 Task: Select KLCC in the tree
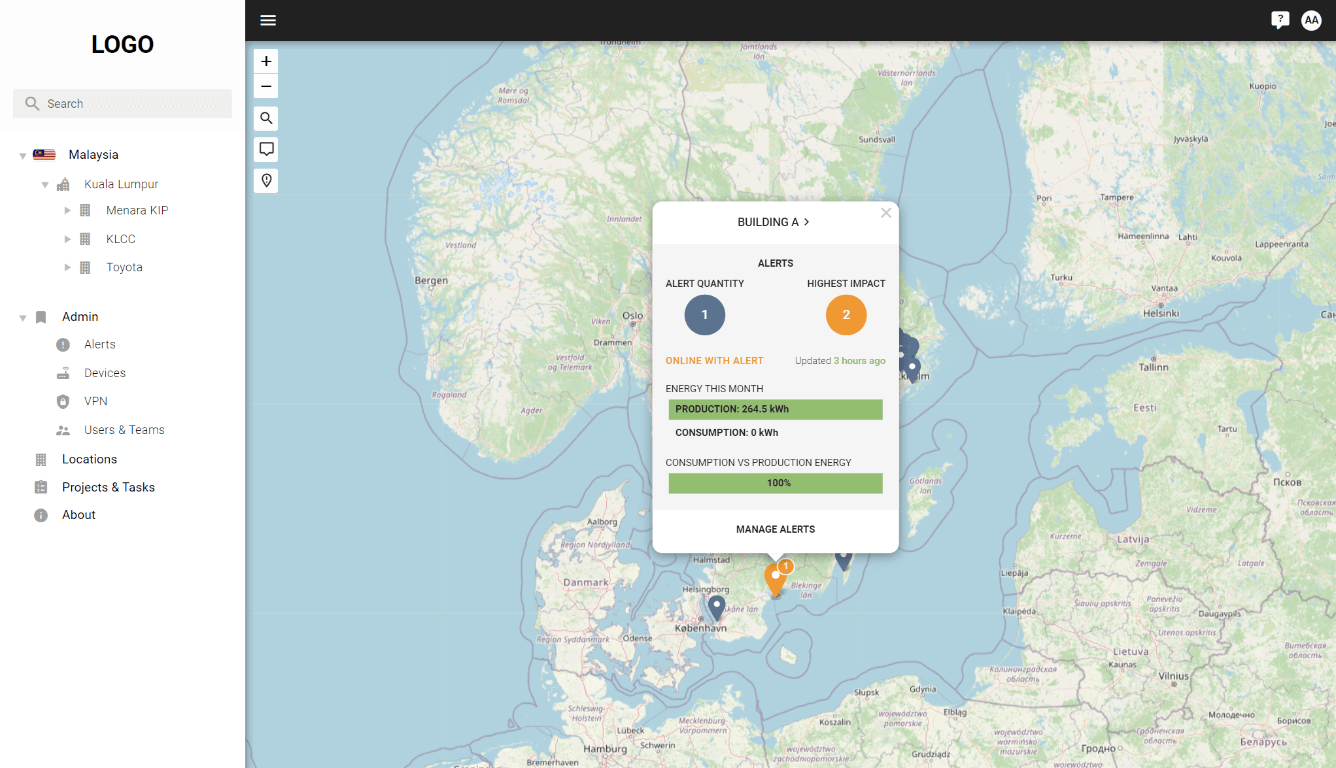[121, 239]
